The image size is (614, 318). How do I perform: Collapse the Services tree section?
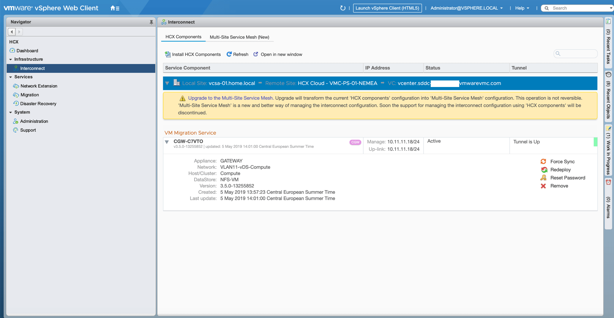coord(11,77)
